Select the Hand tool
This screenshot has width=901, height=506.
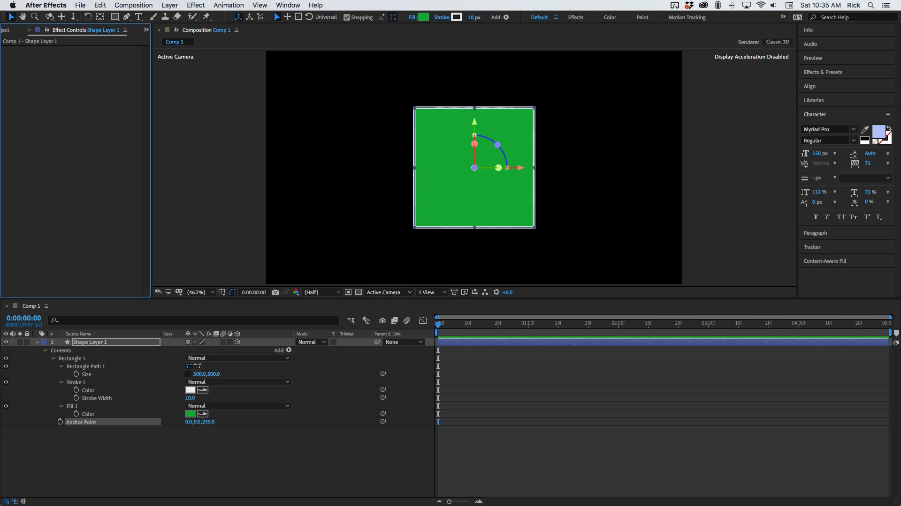coord(23,17)
